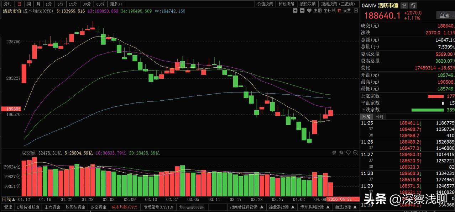This screenshot has height=212, width=455.
Task: Click the 成交额 32478.31亿 label
Action: tap(41, 153)
